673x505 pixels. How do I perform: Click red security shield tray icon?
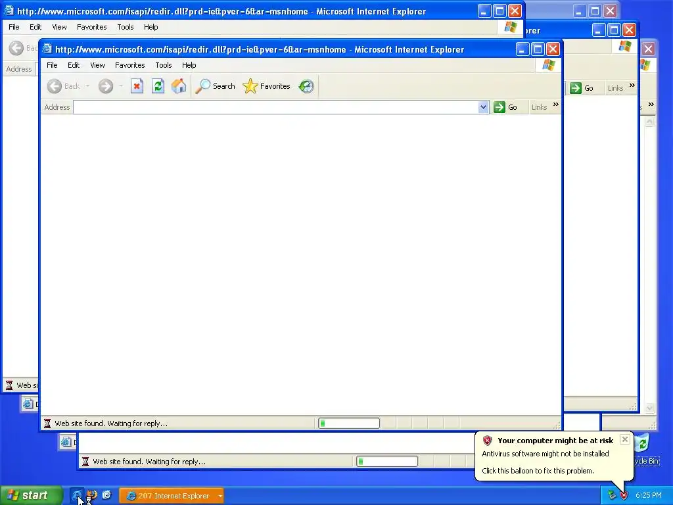624,496
